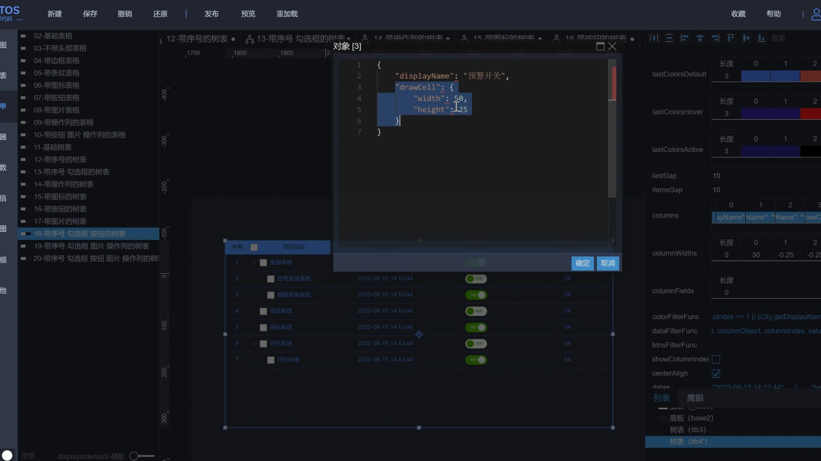The image size is (821, 461).
Task: Open the 新建 menu
Action: 55,14
